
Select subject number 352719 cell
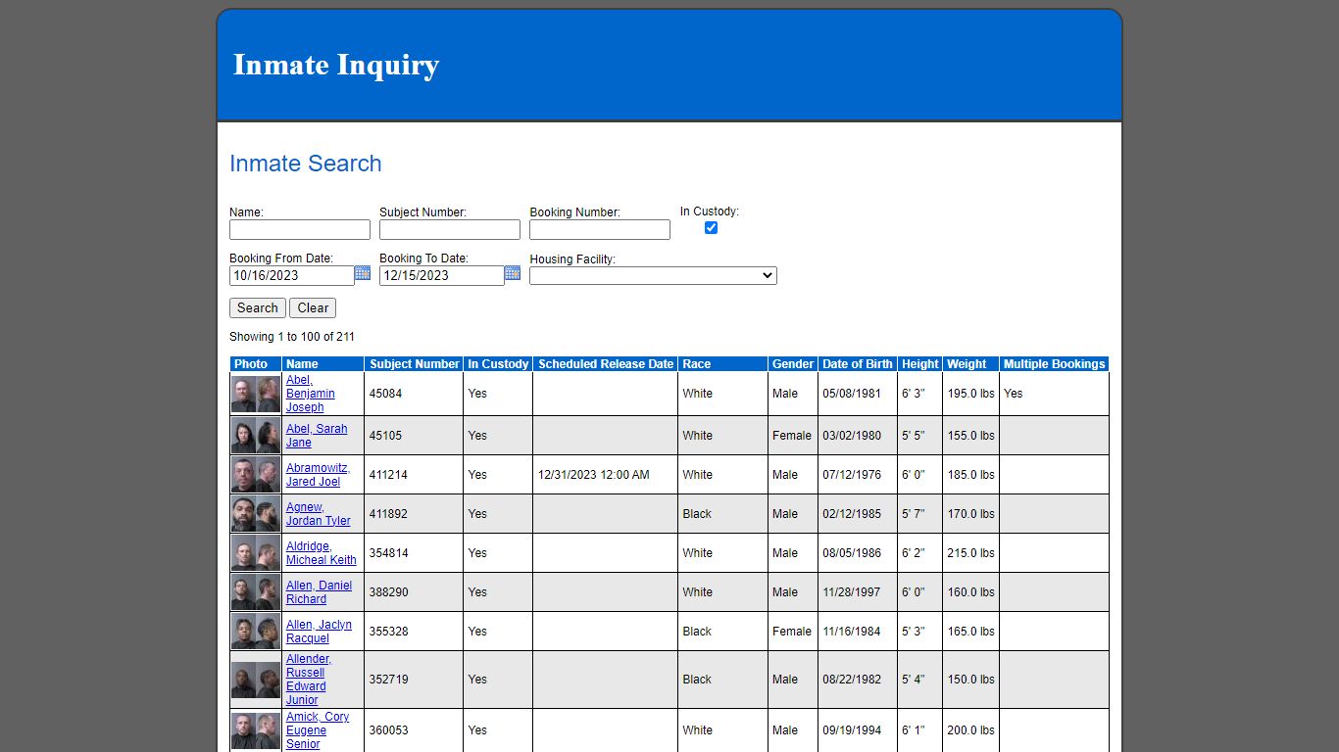(x=414, y=680)
